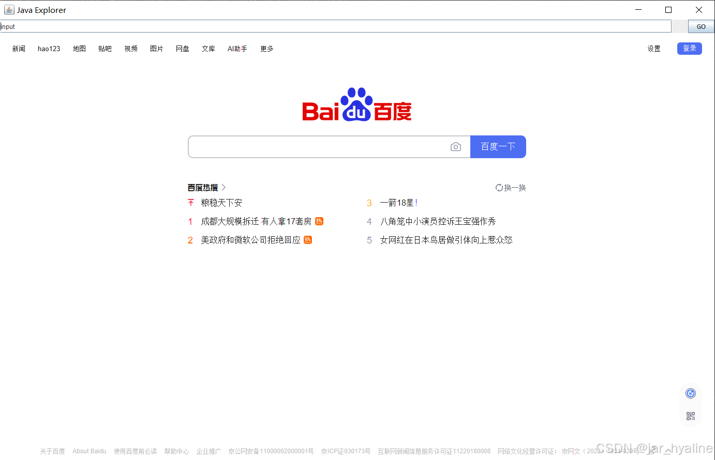Open the AI助手 navigation link

click(x=237, y=49)
